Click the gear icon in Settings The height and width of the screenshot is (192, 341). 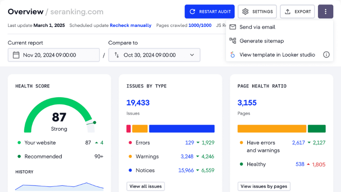246,12
